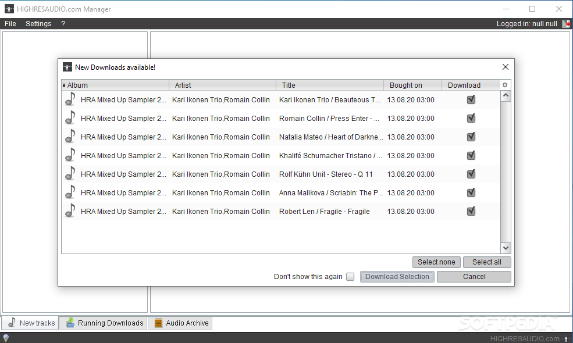Open the File menu
Screen dimensions: 573x343
pyautogui.click(x=10, y=24)
